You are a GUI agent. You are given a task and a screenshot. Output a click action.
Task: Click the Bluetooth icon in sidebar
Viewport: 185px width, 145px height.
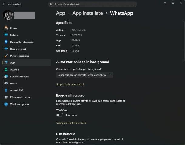pyautogui.click(x=6, y=42)
